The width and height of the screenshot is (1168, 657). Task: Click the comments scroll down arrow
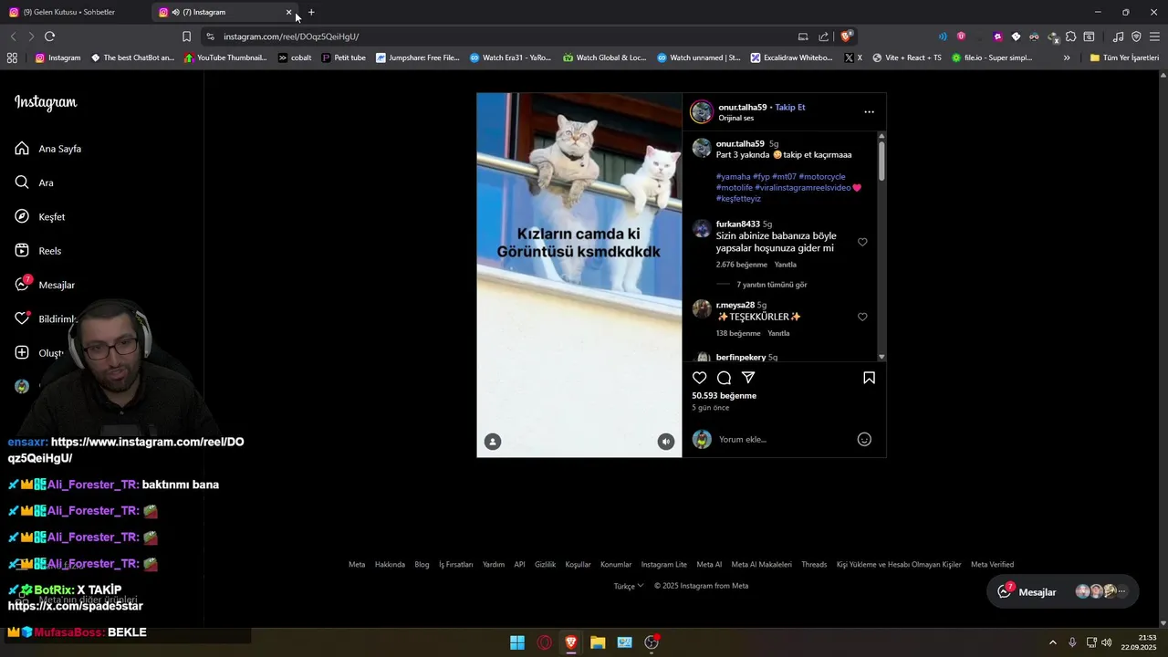point(881,357)
